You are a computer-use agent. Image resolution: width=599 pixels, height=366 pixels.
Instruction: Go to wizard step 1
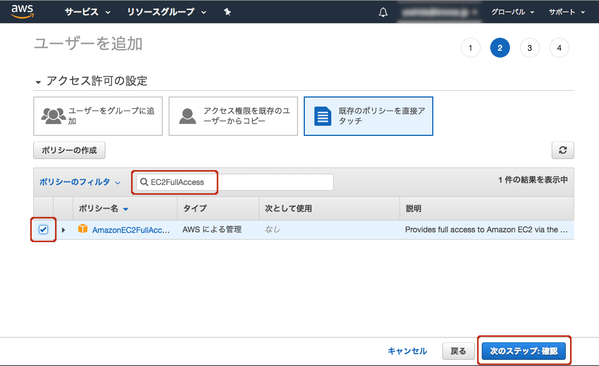click(471, 48)
